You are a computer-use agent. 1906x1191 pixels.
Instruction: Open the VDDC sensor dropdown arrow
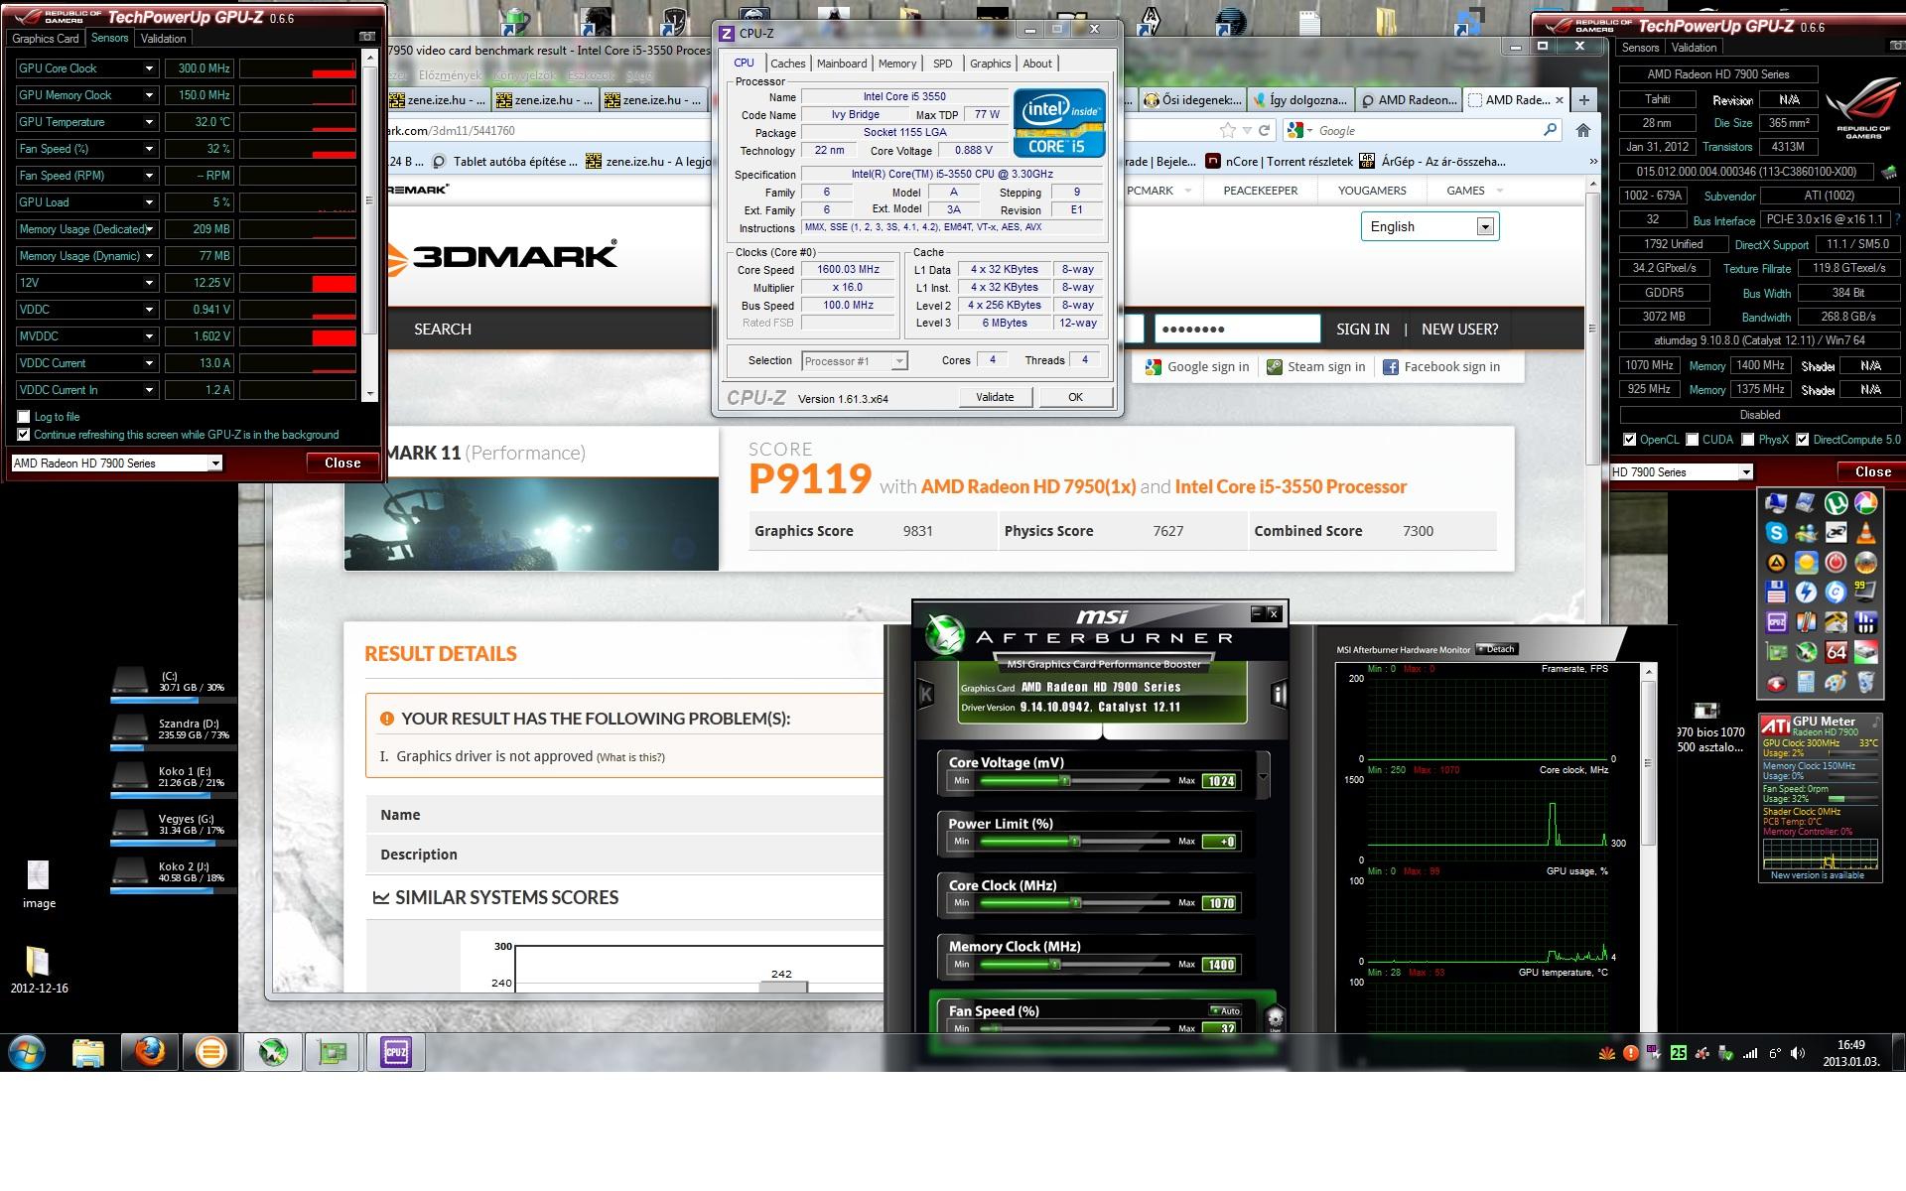149,310
